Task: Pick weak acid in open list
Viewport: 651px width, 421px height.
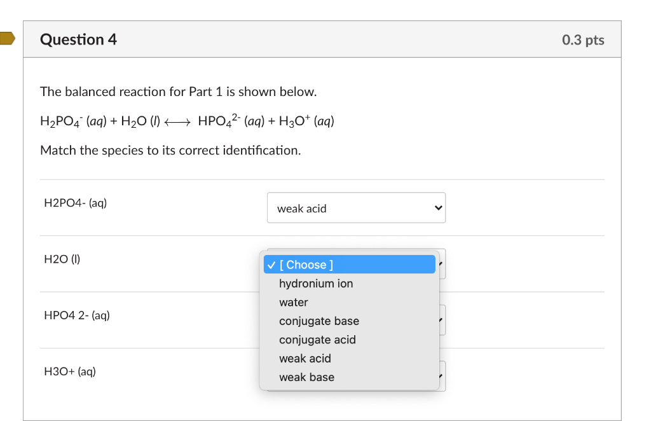Action: click(349, 358)
